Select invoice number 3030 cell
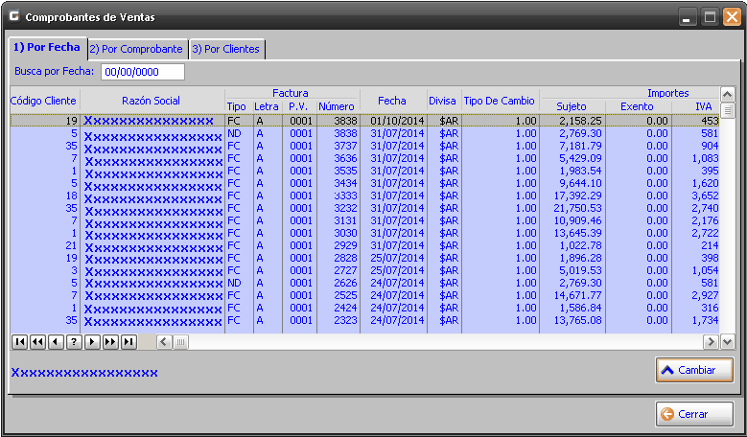Image resolution: width=747 pixels, height=437 pixels. pyautogui.click(x=338, y=233)
